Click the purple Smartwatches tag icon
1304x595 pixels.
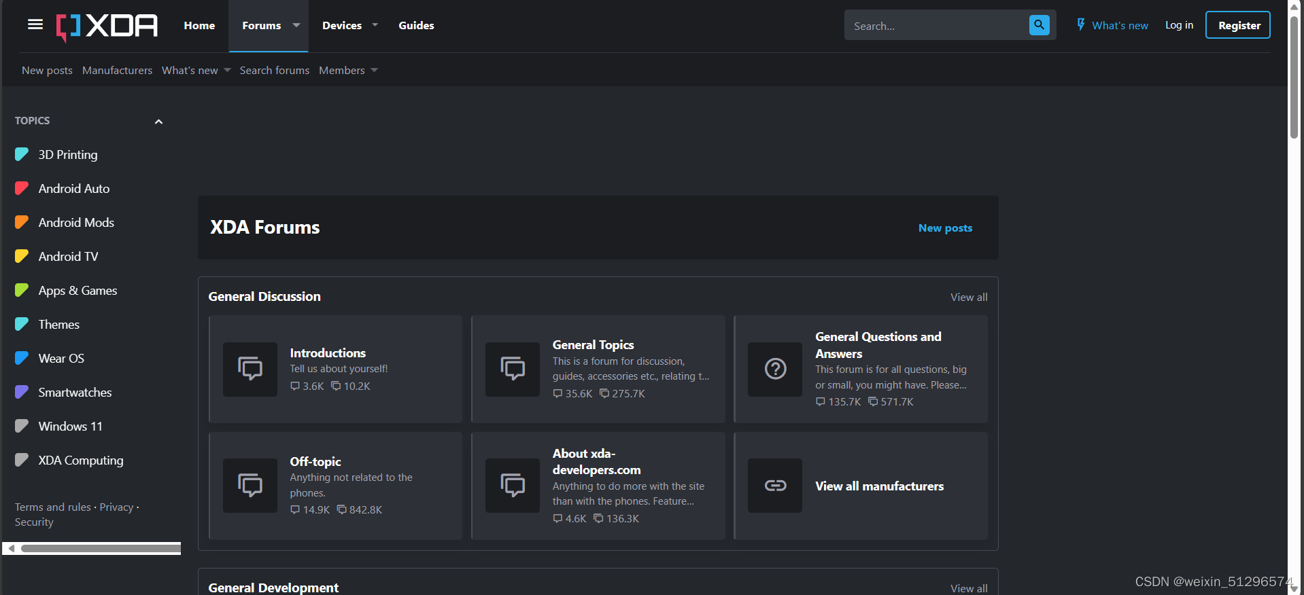click(22, 392)
